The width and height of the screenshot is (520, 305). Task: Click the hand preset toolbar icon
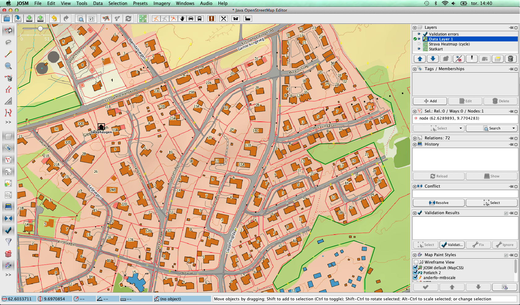click(x=182, y=19)
